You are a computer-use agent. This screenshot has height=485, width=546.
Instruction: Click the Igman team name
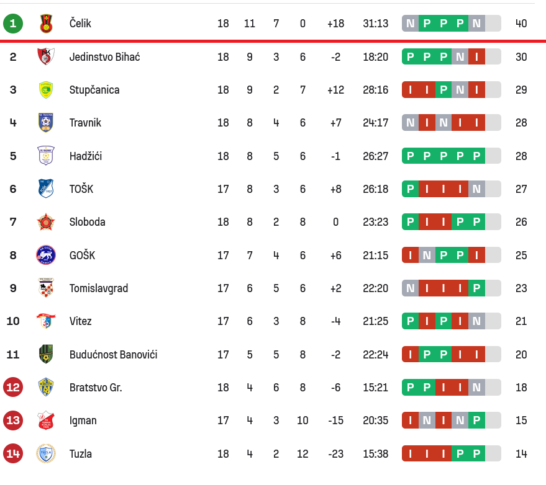point(83,420)
